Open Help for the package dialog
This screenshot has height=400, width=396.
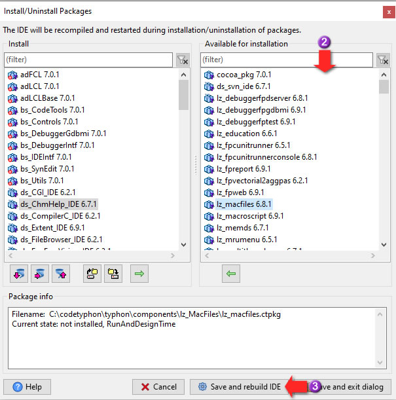[27, 387]
